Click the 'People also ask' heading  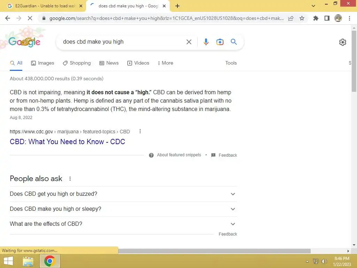[36, 179]
